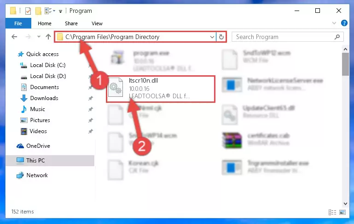
Task: Select OneDrive in navigation pane
Action: 38,146
